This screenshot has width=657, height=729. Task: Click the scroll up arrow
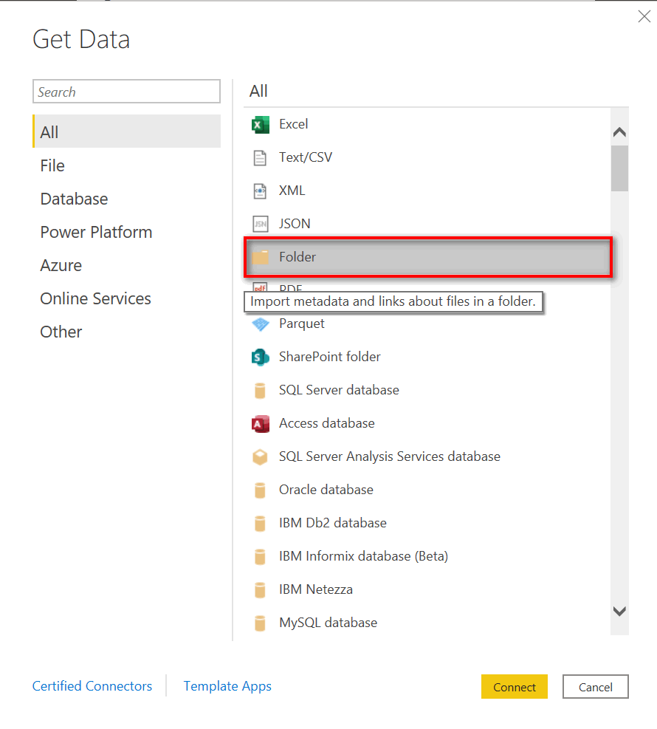coord(619,132)
